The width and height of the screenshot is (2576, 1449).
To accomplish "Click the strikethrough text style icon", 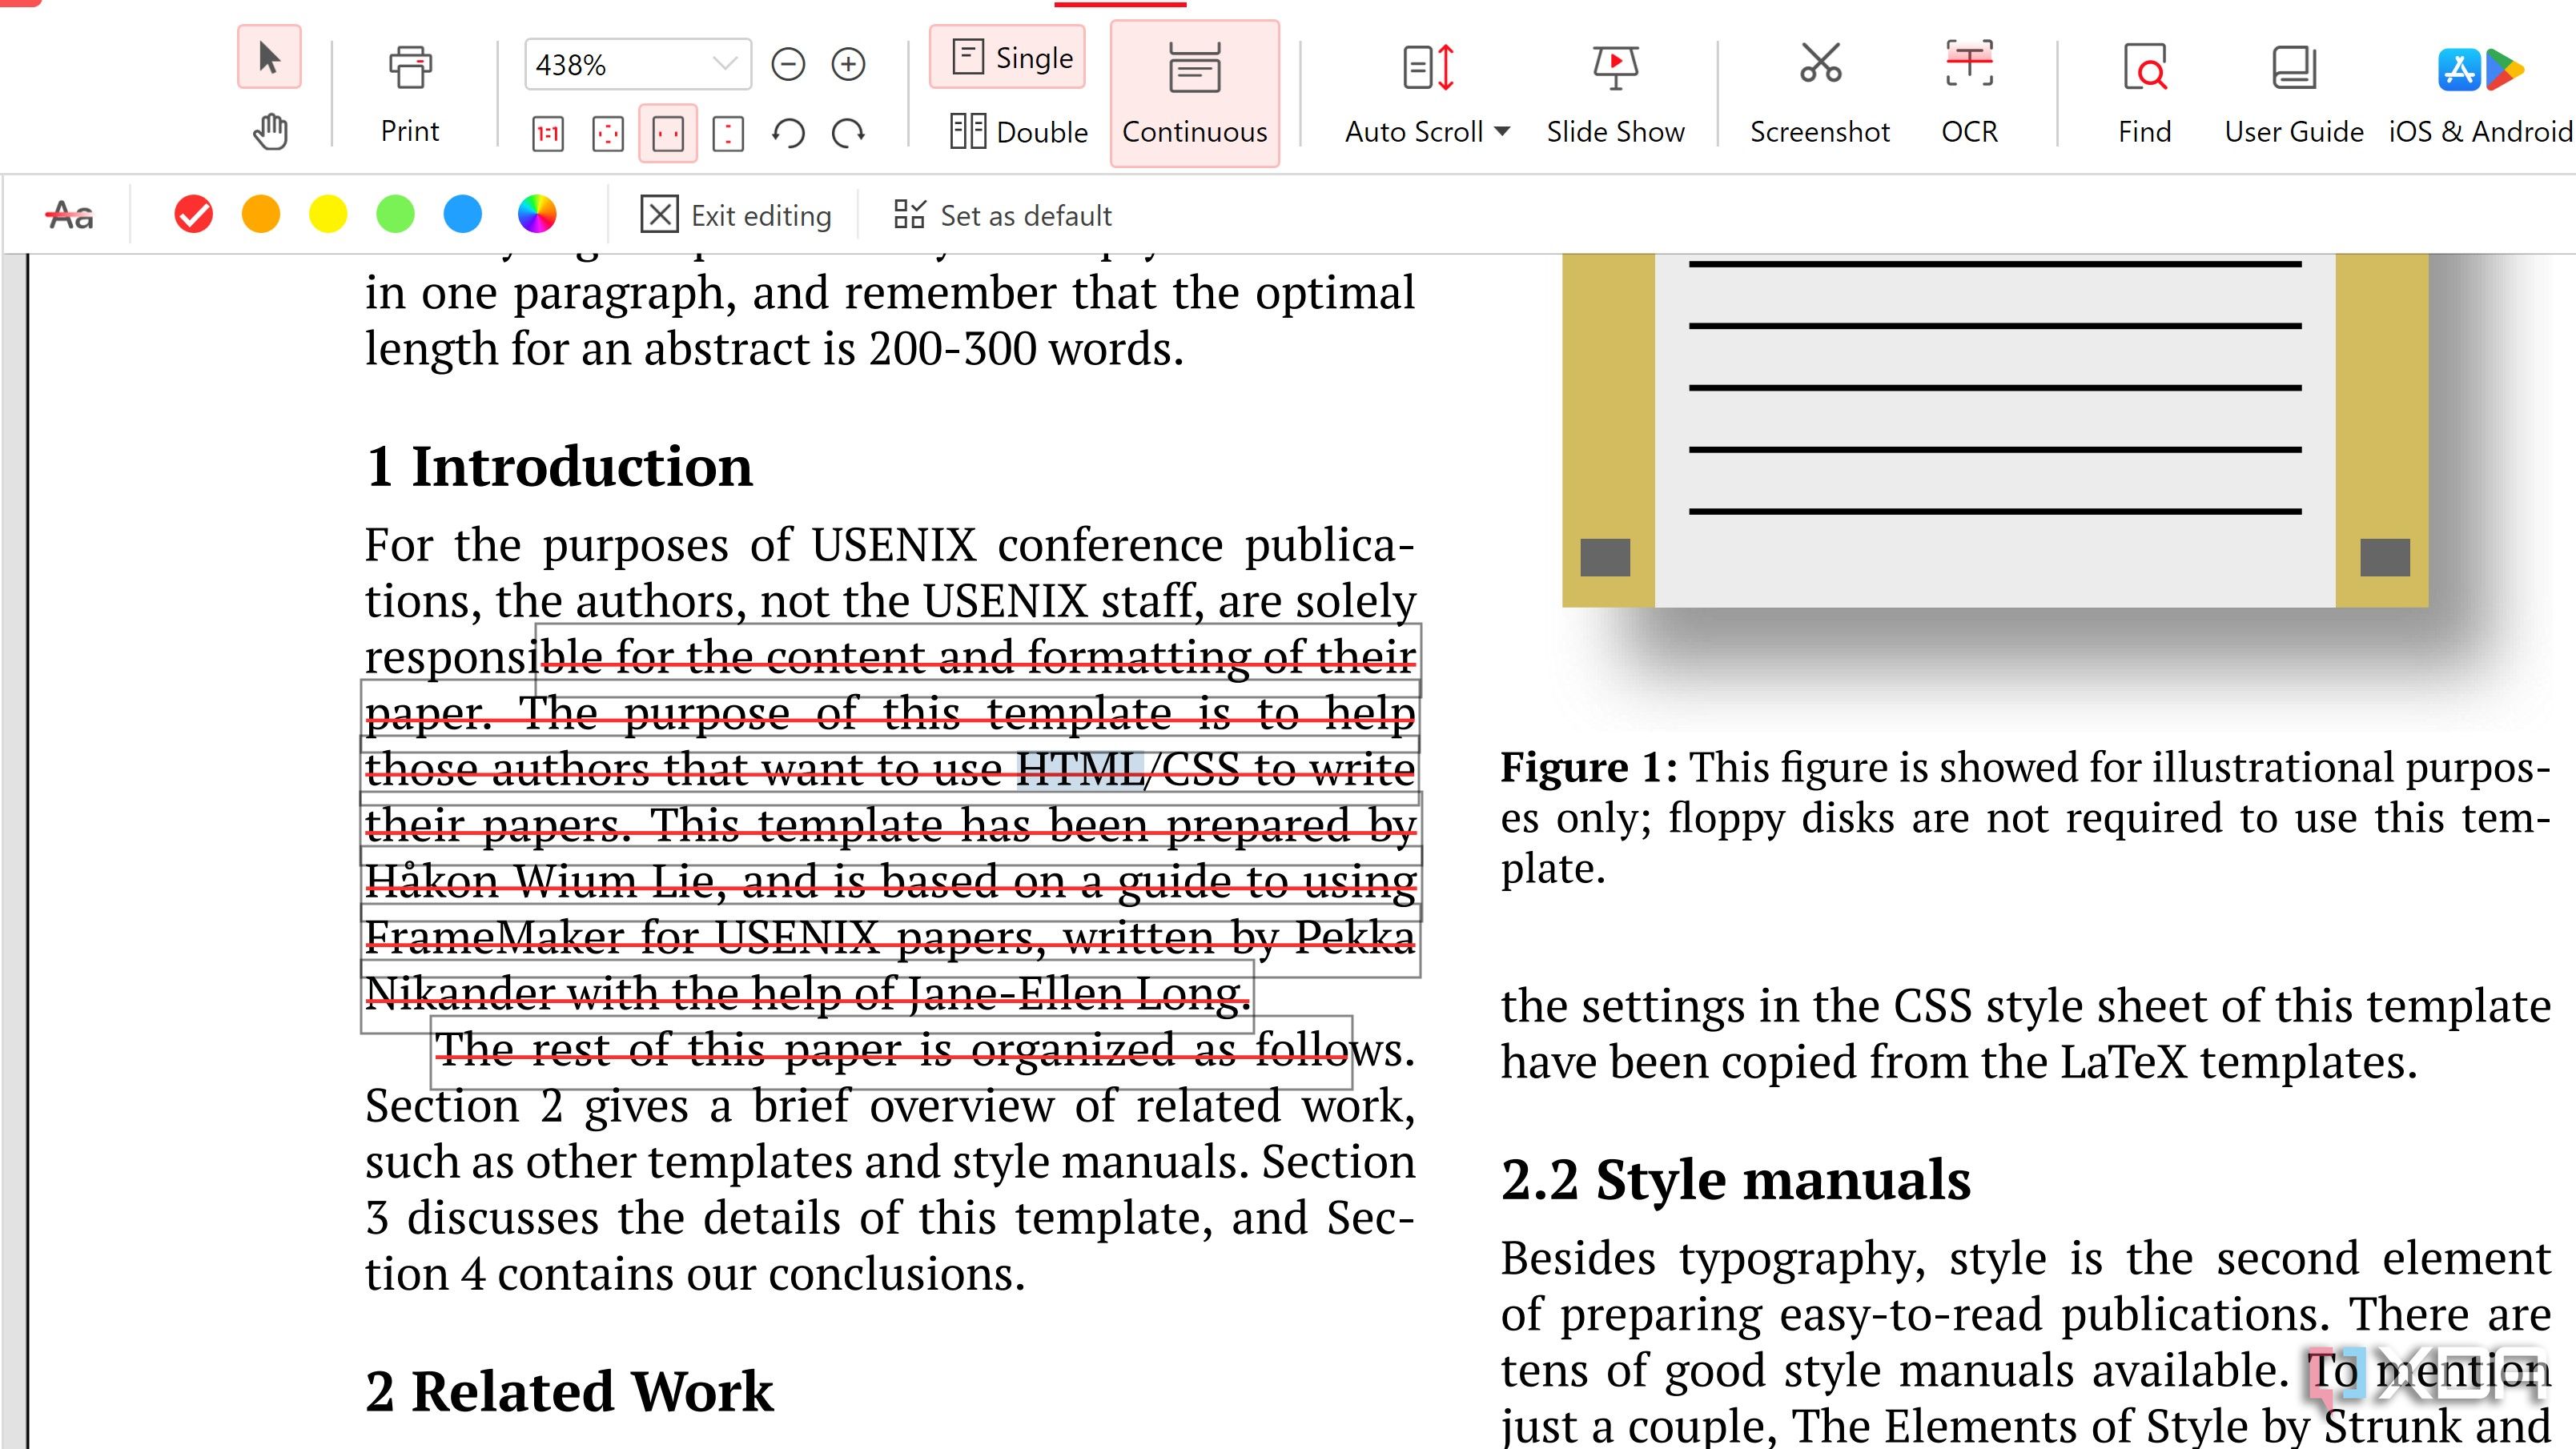I will click(70, 215).
